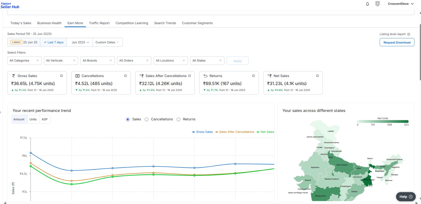Click West Bengal on the map
421x204 pixels.
click(x=368, y=181)
